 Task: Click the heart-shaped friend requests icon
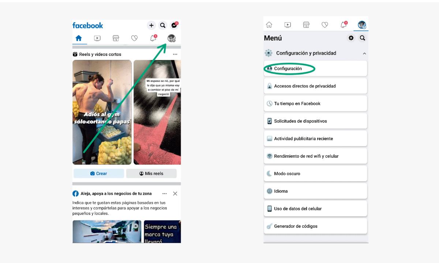coord(134,38)
